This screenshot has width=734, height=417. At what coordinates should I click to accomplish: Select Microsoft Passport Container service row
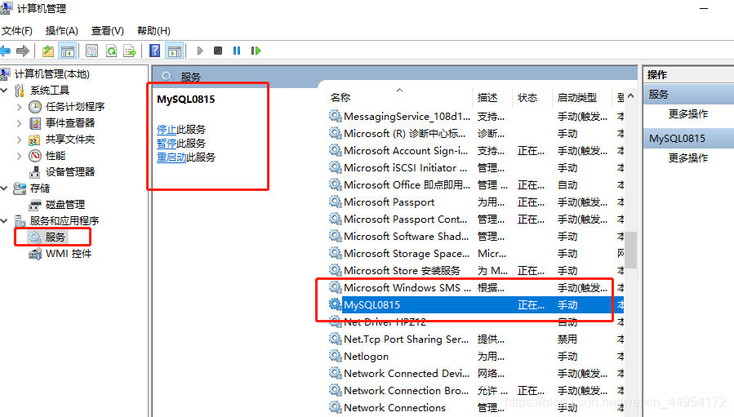click(476, 220)
